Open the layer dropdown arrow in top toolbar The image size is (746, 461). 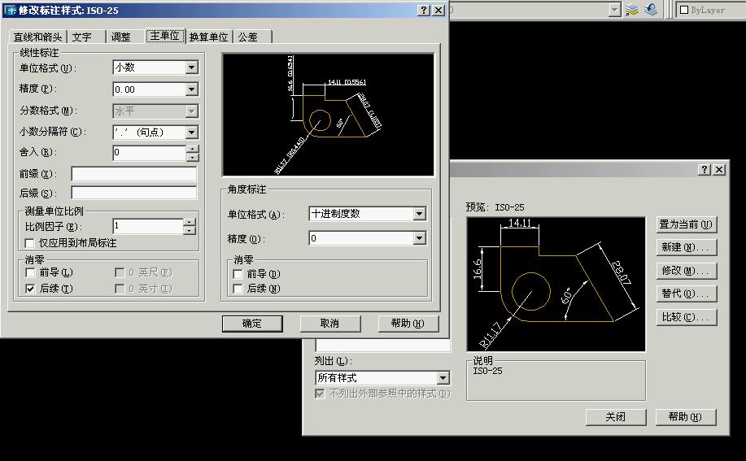tap(615, 10)
